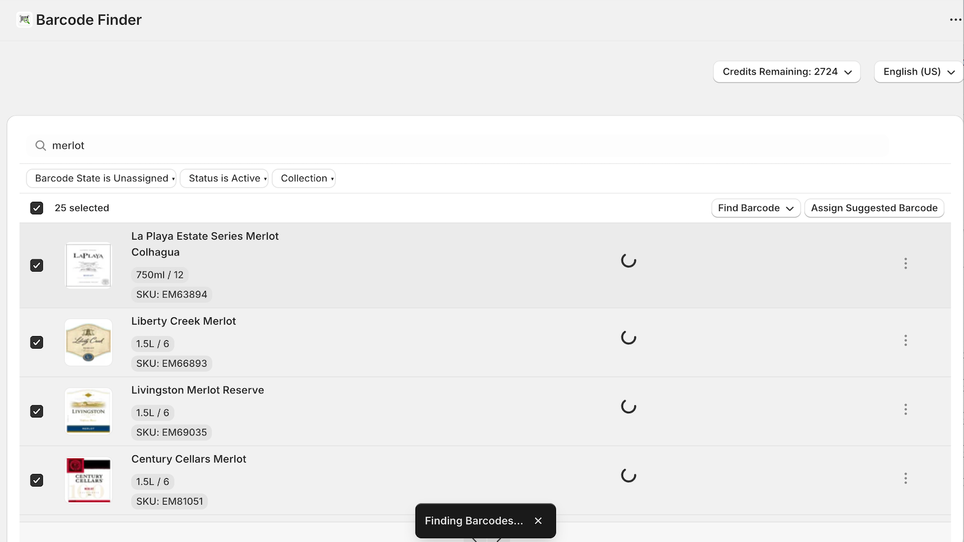The width and height of the screenshot is (964, 542).
Task: Uncheck La Playa Estate Series Merlot checkbox
Action: pos(37,266)
